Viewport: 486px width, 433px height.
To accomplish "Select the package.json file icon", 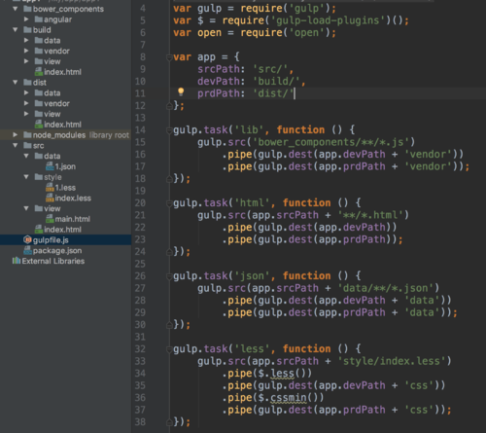I will (27, 250).
